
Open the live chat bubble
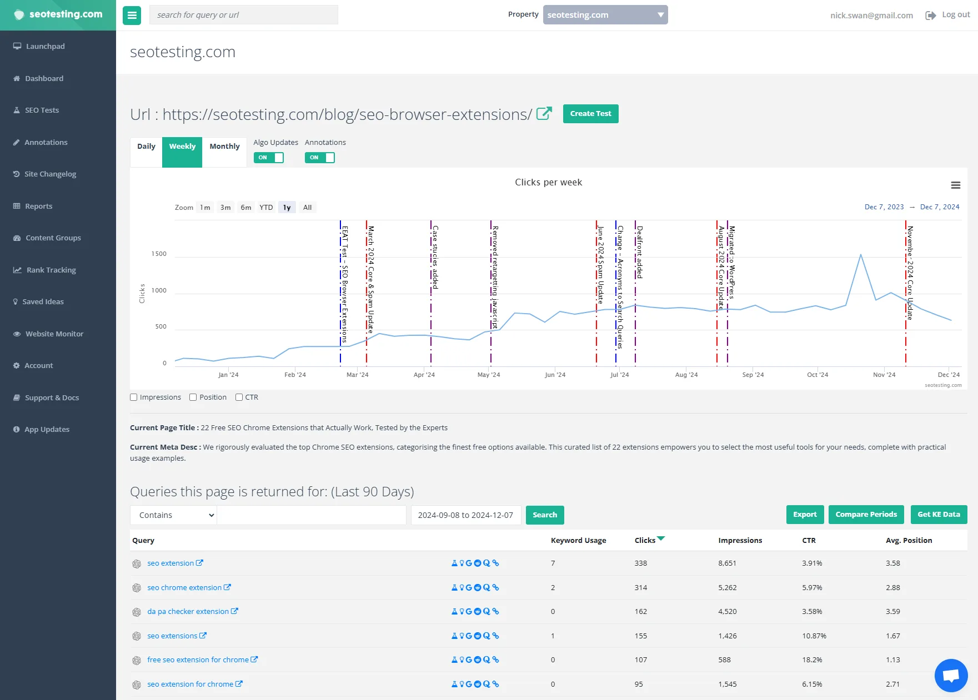click(x=951, y=675)
